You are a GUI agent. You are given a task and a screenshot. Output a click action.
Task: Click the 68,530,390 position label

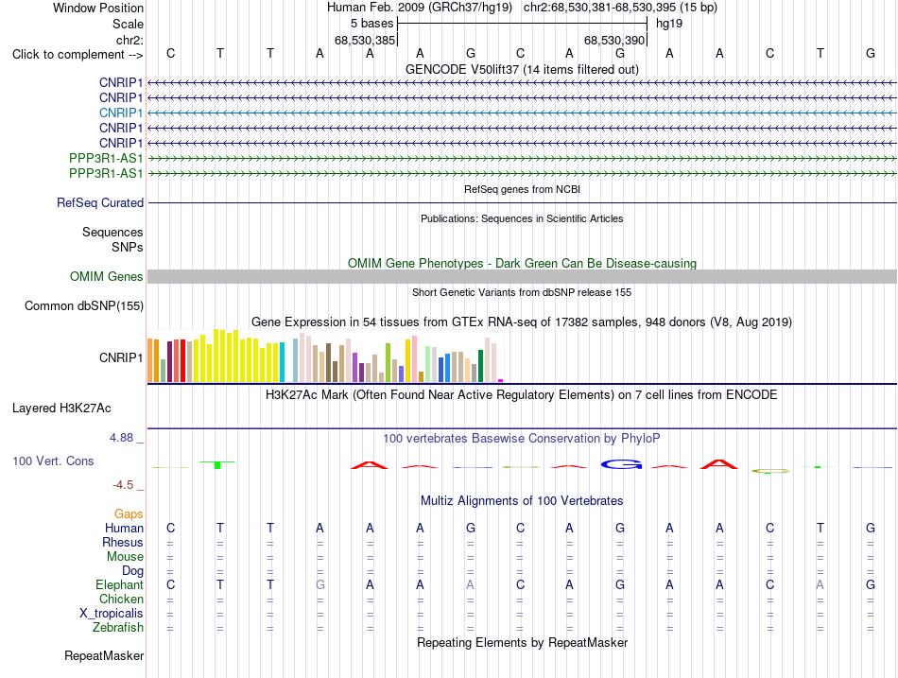click(614, 40)
